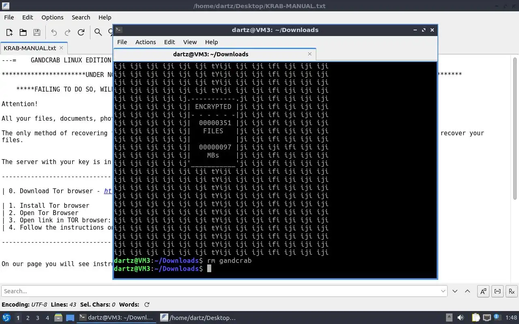Switch to workspace 1 in the taskbar
Screen dimensions: 519x324
18,318
